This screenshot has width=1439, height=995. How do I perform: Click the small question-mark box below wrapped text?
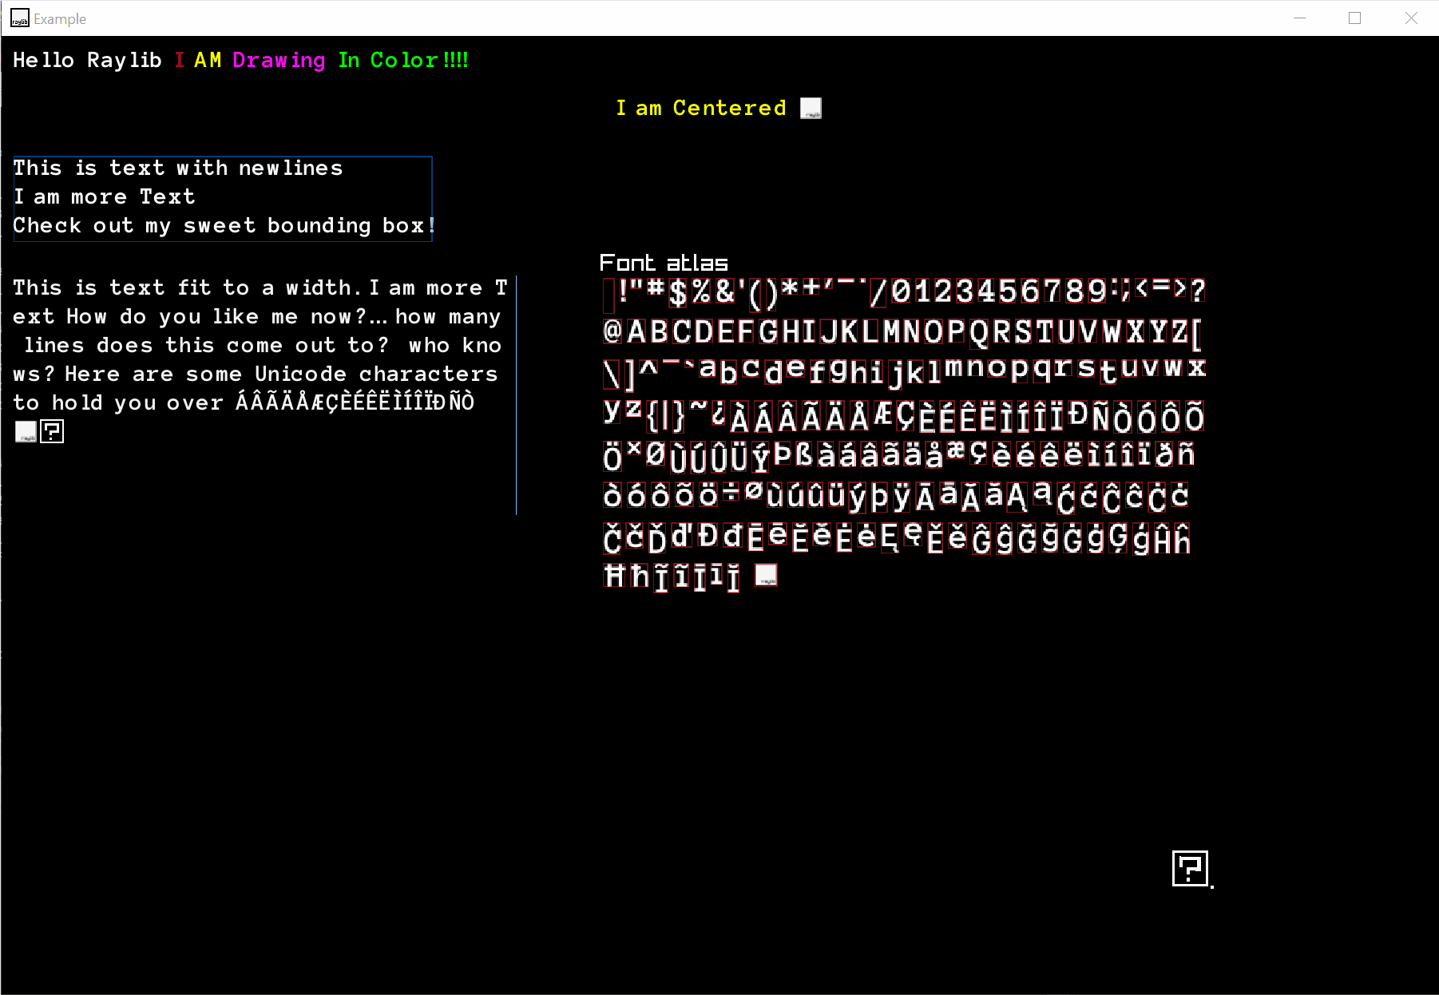coord(52,431)
